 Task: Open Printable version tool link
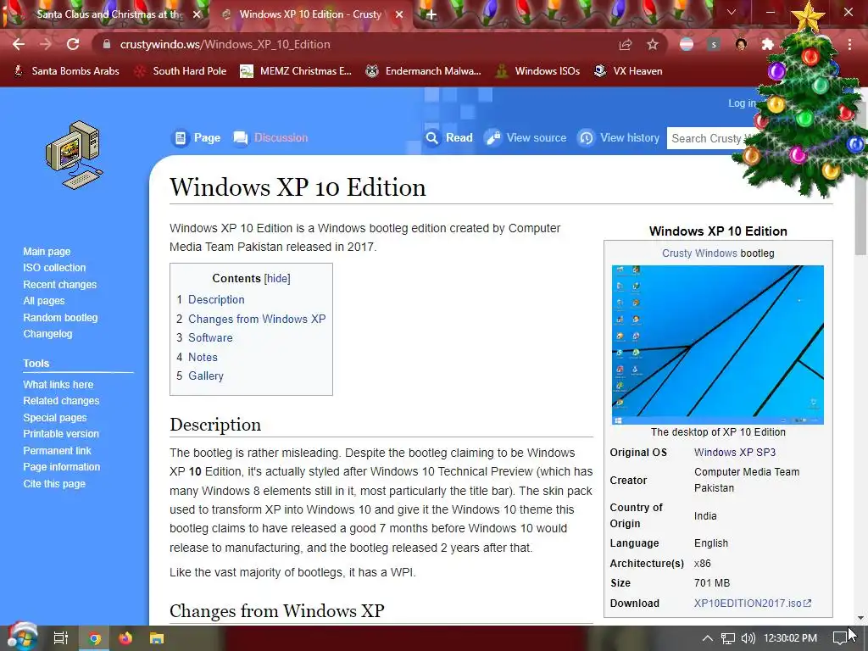click(61, 433)
